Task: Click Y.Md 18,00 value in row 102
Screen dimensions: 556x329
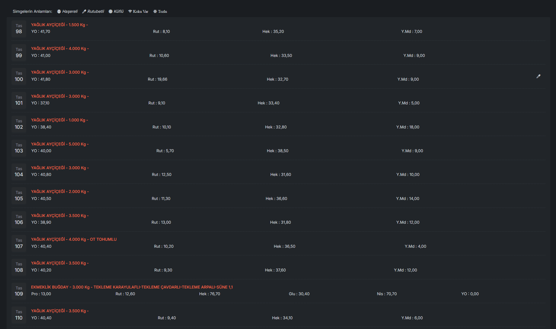Action: [x=408, y=127]
